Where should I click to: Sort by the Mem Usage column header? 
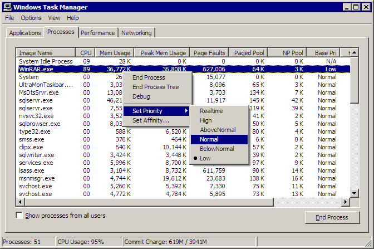pyautogui.click(x=115, y=53)
